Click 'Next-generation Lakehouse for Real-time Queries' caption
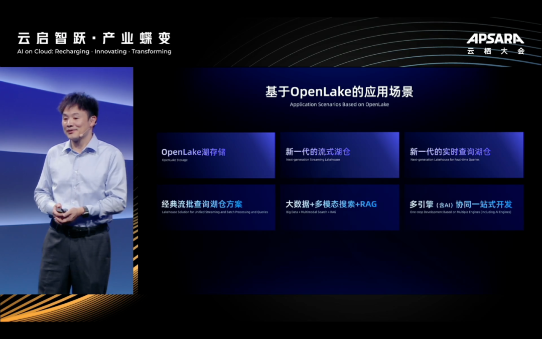The width and height of the screenshot is (542, 339). (445, 160)
